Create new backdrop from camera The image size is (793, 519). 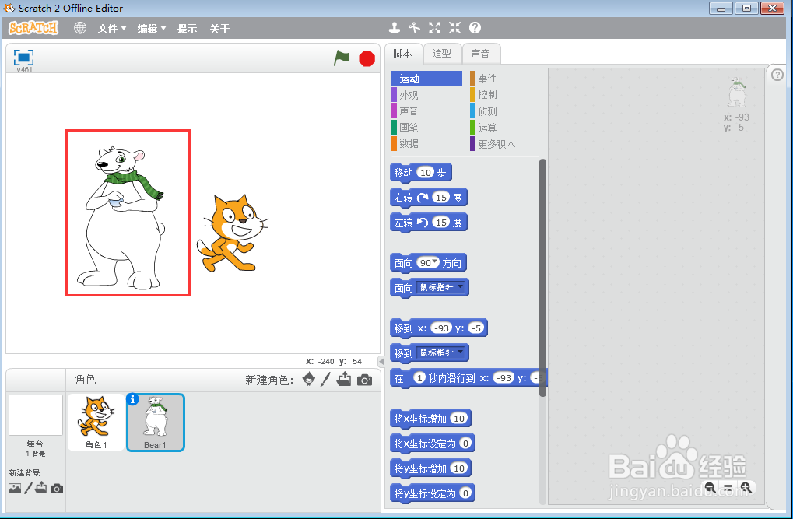pos(57,489)
